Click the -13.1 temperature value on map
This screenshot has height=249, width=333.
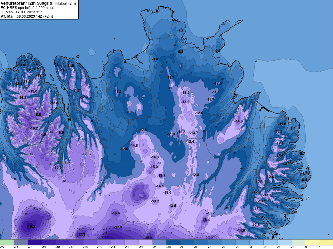click(x=262, y=201)
